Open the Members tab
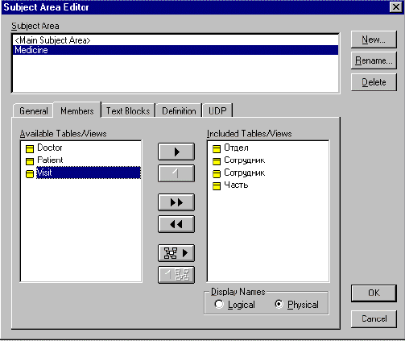 [77, 110]
